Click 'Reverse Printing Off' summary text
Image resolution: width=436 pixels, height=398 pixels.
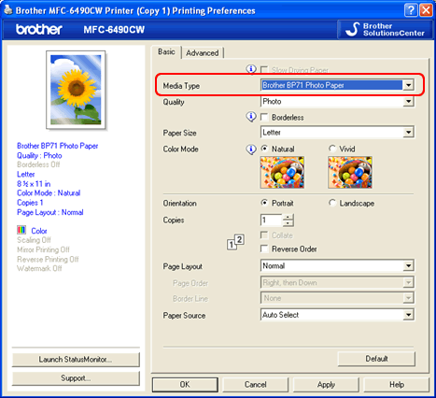pyautogui.click(x=48, y=259)
